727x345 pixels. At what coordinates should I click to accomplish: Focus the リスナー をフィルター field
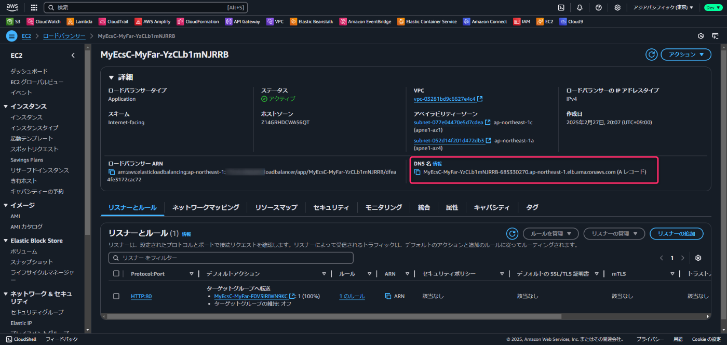tap(231, 258)
